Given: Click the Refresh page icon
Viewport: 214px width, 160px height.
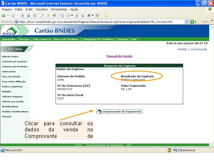Looking at the screenshot, I should [x=28, y=16].
